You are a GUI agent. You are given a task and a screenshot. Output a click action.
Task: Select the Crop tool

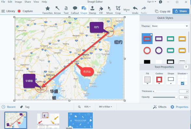tap(118, 10)
